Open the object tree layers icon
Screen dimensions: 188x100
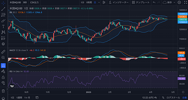click(x=3, y=98)
